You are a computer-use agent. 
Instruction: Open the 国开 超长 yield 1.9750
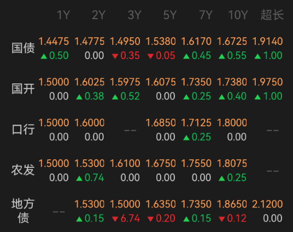(268, 82)
